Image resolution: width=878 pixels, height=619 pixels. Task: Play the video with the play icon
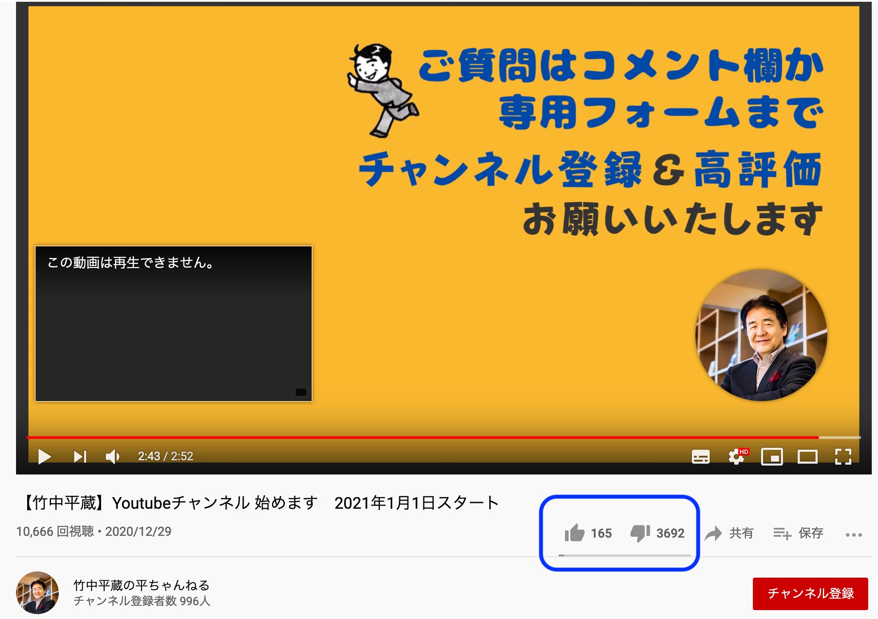tap(44, 456)
